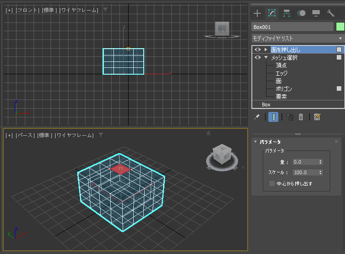
Task: Open the Display panel tab
Action: [316, 13]
